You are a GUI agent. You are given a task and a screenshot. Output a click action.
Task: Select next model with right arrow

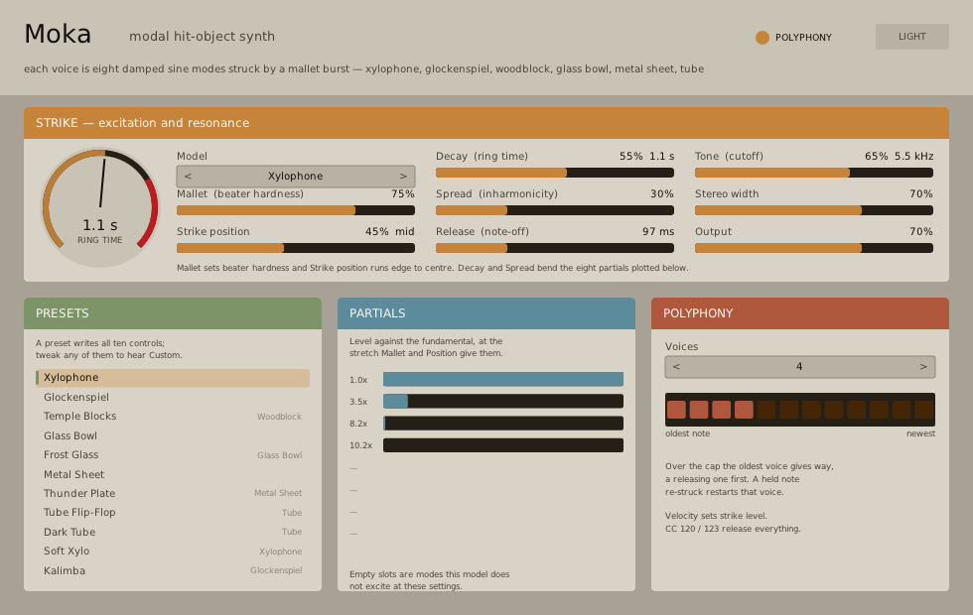coord(403,177)
